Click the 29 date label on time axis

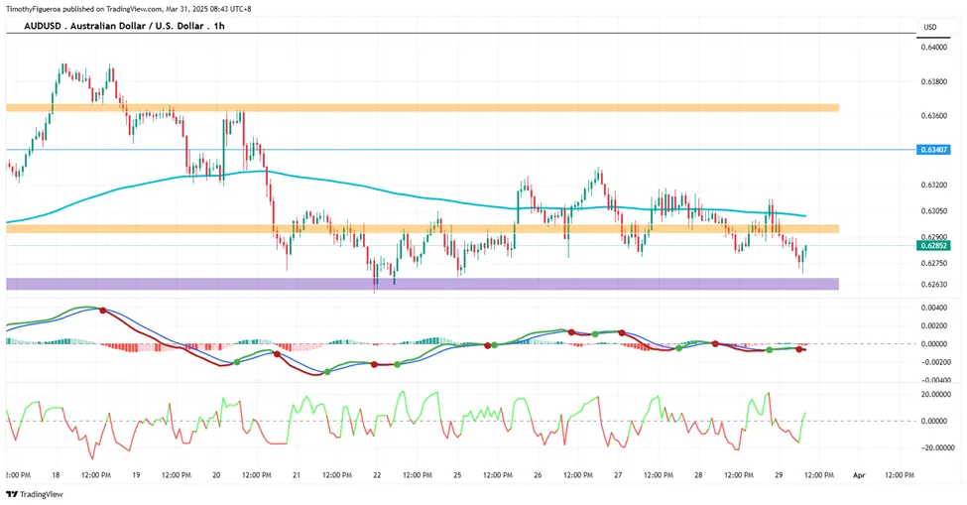(x=779, y=475)
